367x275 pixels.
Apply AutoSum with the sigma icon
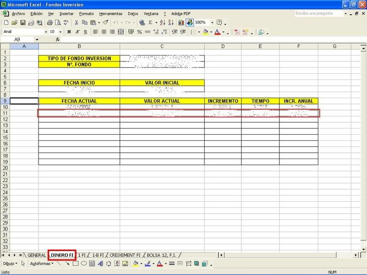pyautogui.click(x=150, y=22)
